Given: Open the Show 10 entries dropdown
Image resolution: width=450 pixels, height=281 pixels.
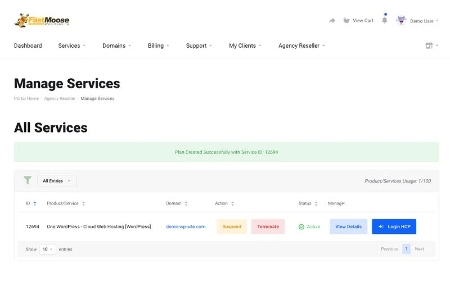Looking at the screenshot, I should [48, 249].
